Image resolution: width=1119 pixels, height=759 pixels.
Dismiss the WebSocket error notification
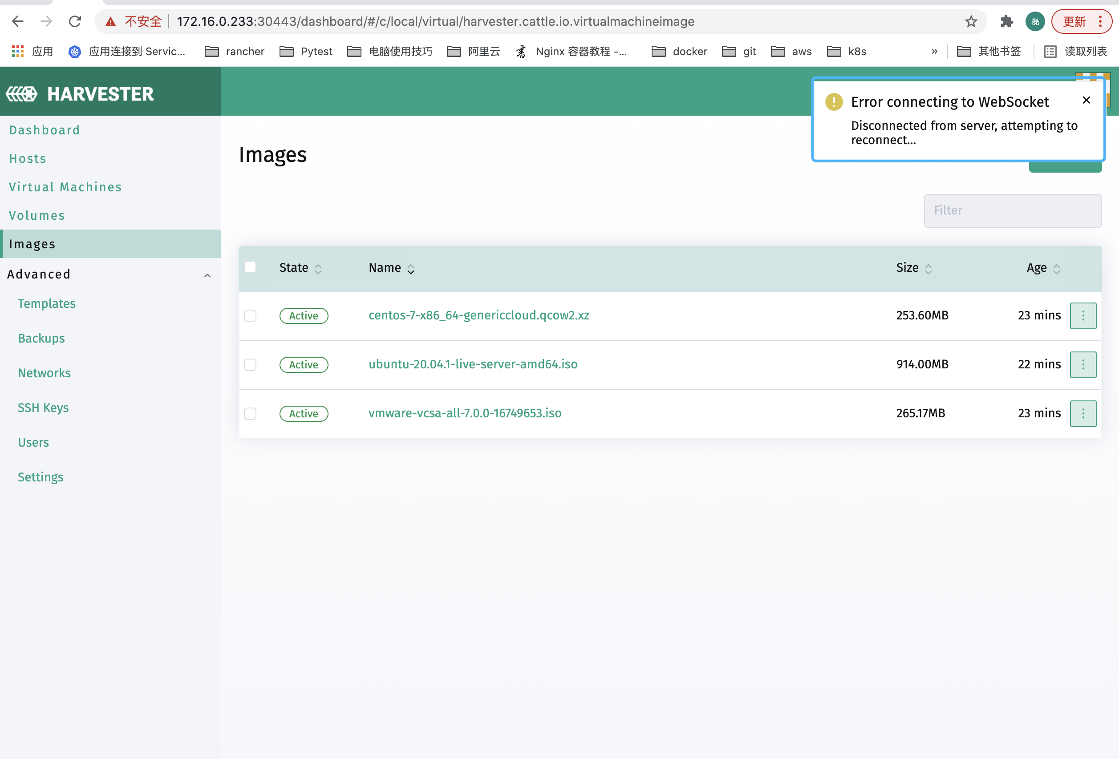pos(1086,100)
